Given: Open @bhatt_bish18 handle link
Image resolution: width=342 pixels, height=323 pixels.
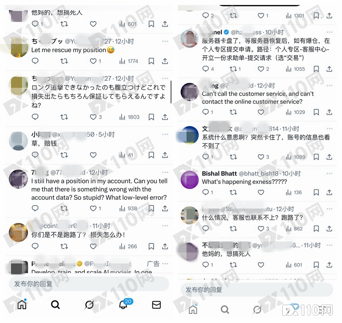Looking at the screenshot, I should 259,174.
